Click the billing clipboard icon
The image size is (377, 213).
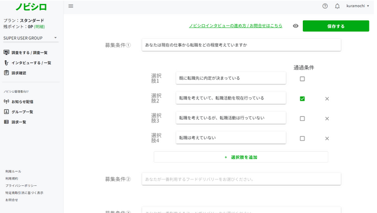(x=6, y=73)
